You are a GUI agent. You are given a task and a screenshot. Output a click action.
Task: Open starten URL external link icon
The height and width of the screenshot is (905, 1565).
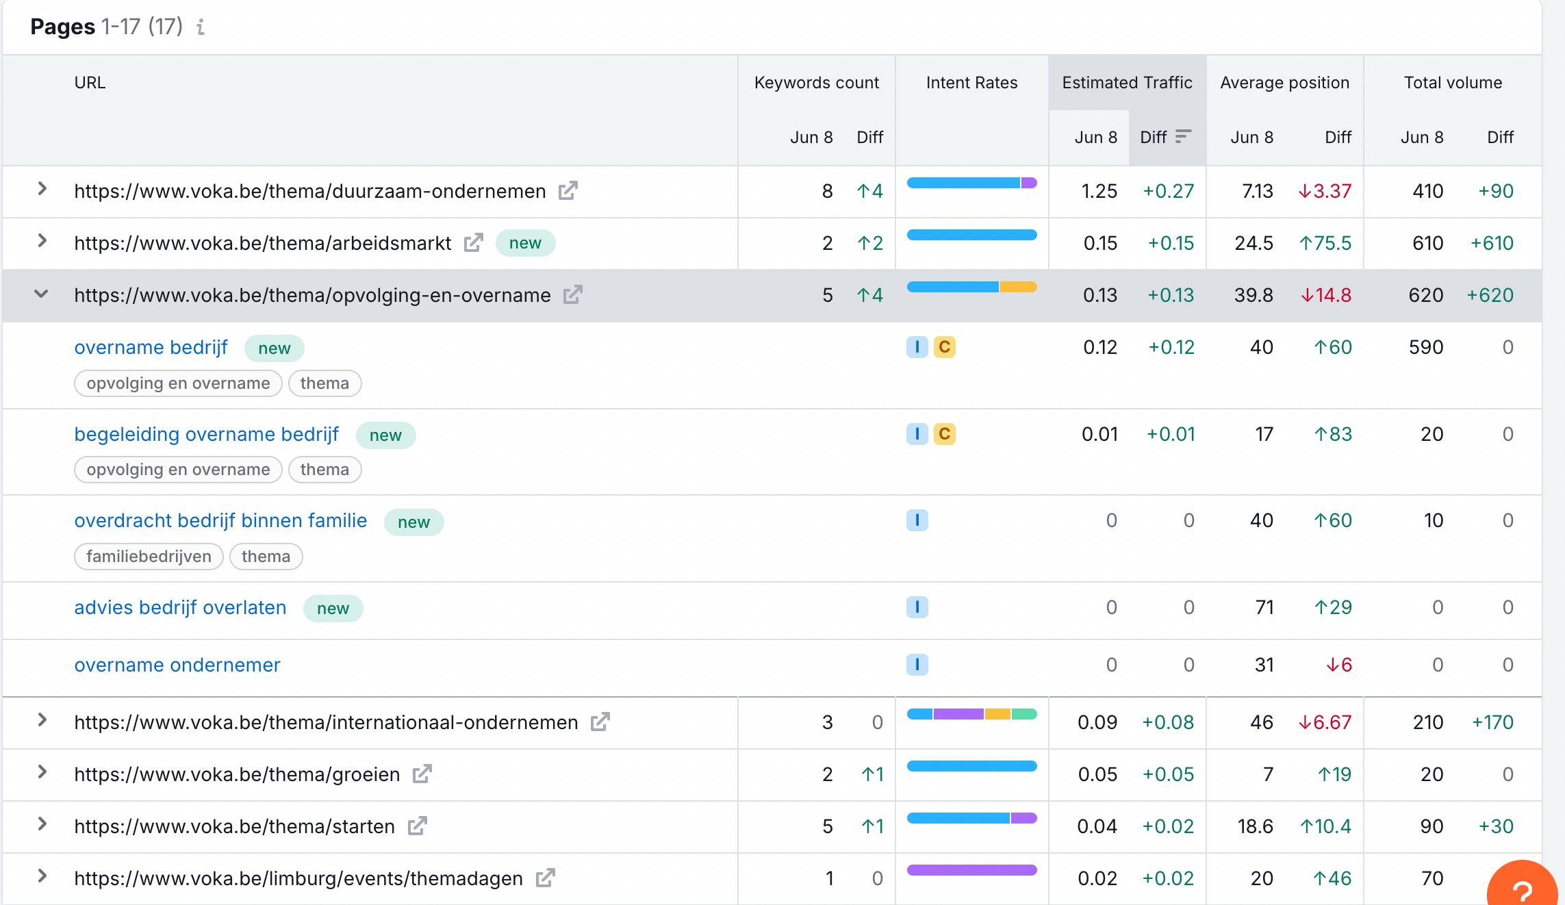pyautogui.click(x=417, y=826)
